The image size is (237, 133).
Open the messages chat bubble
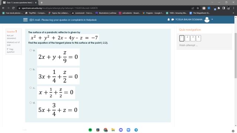[x=173, y=20]
